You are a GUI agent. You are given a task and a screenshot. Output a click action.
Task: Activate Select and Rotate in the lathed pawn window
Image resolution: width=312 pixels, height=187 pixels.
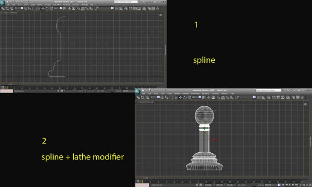pyautogui.click(x=185, y=98)
